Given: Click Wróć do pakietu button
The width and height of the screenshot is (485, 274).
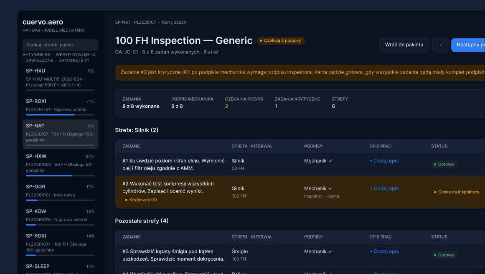Looking at the screenshot, I should [404, 45].
